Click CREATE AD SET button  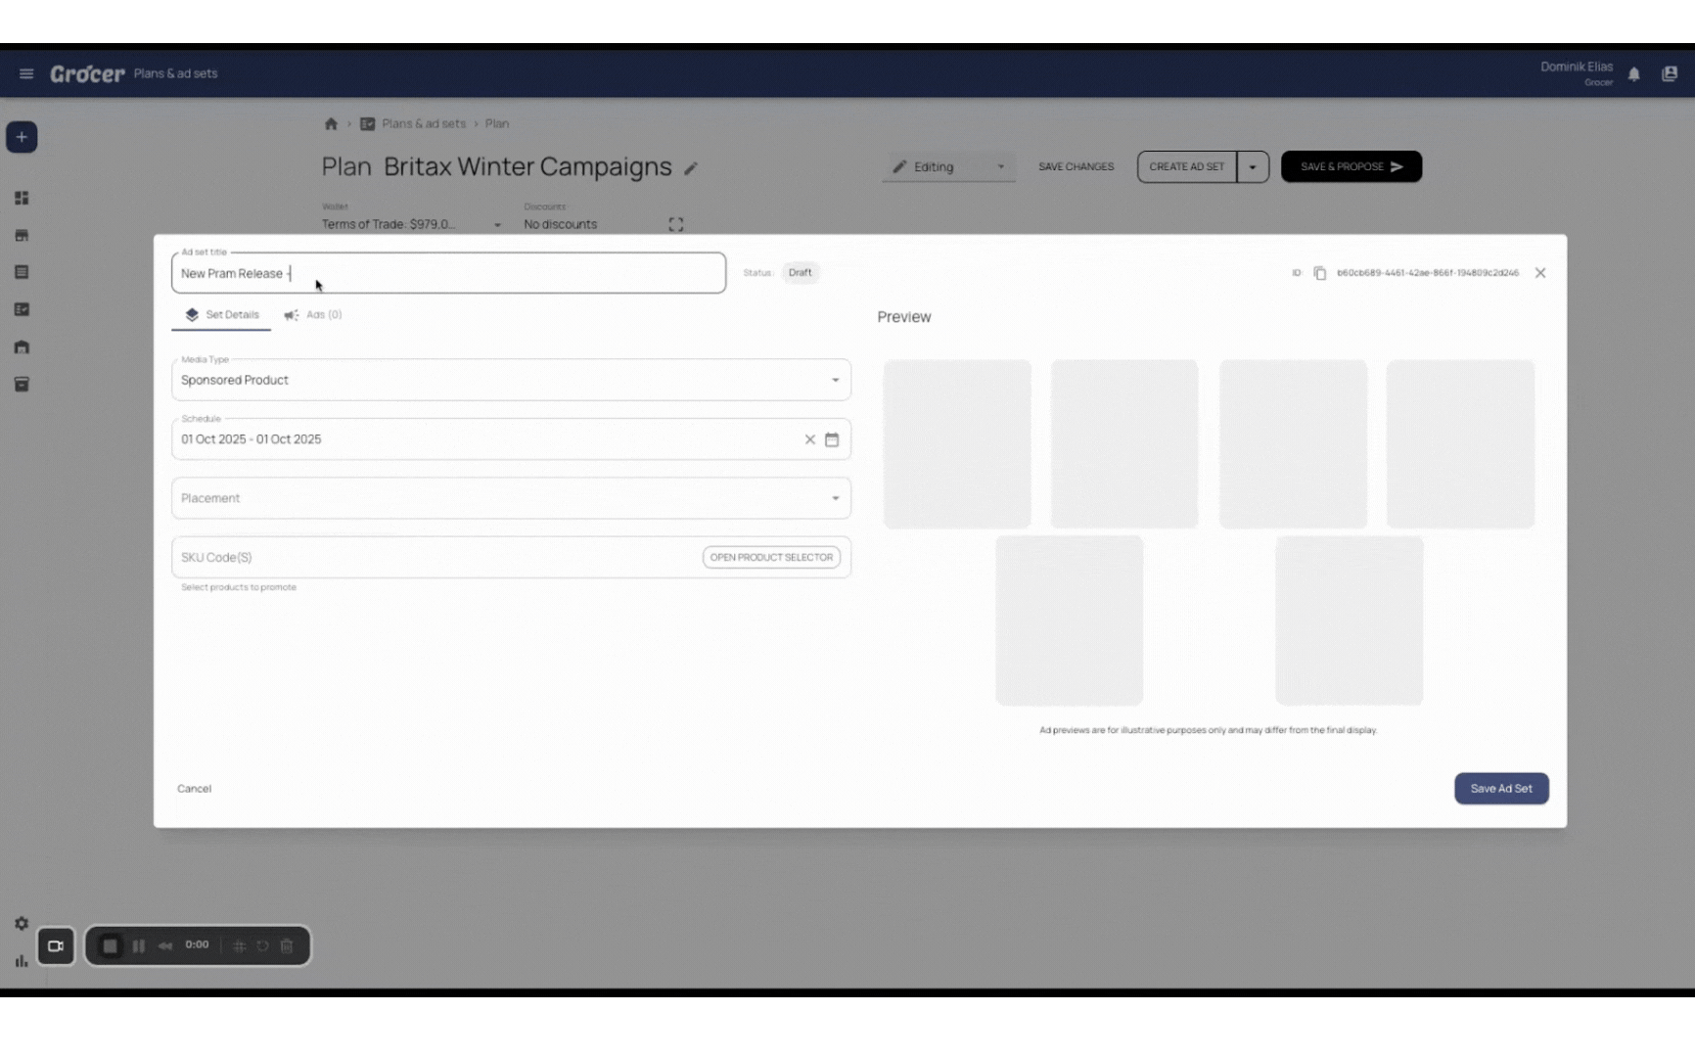(1186, 166)
